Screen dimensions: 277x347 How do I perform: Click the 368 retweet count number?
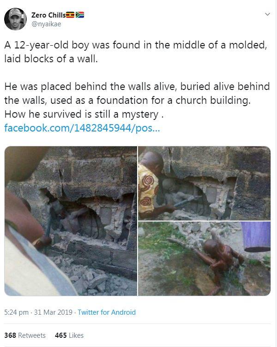click(10, 335)
